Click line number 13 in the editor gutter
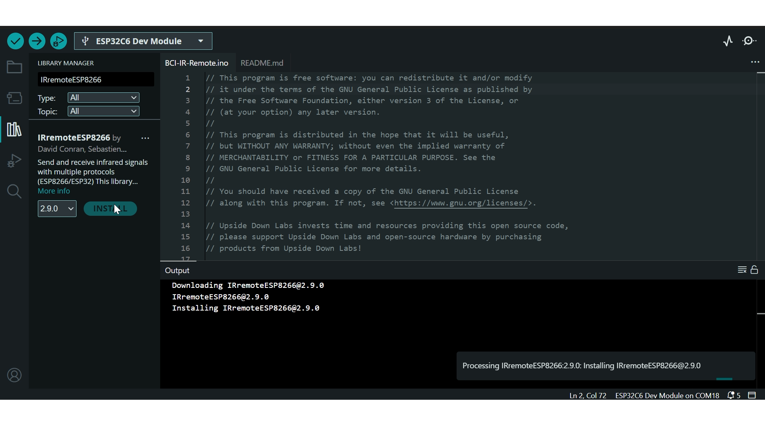Image resolution: width=765 pixels, height=430 pixels. (185, 214)
